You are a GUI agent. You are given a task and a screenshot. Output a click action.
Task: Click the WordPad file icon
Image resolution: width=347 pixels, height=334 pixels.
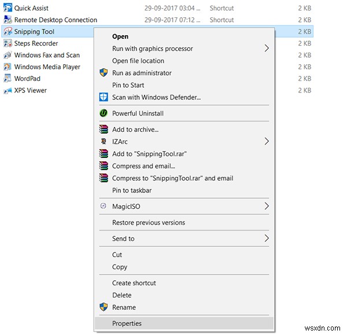pos(8,78)
